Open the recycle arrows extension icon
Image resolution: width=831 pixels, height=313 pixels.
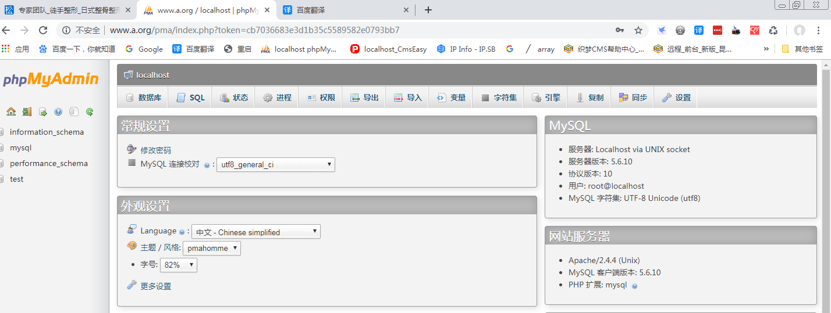(x=773, y=30)
